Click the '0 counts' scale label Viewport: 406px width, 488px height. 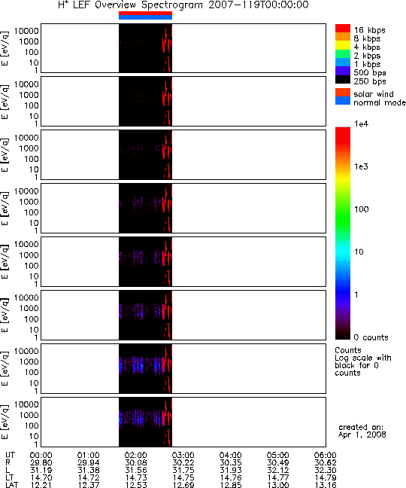click(371, 337)
